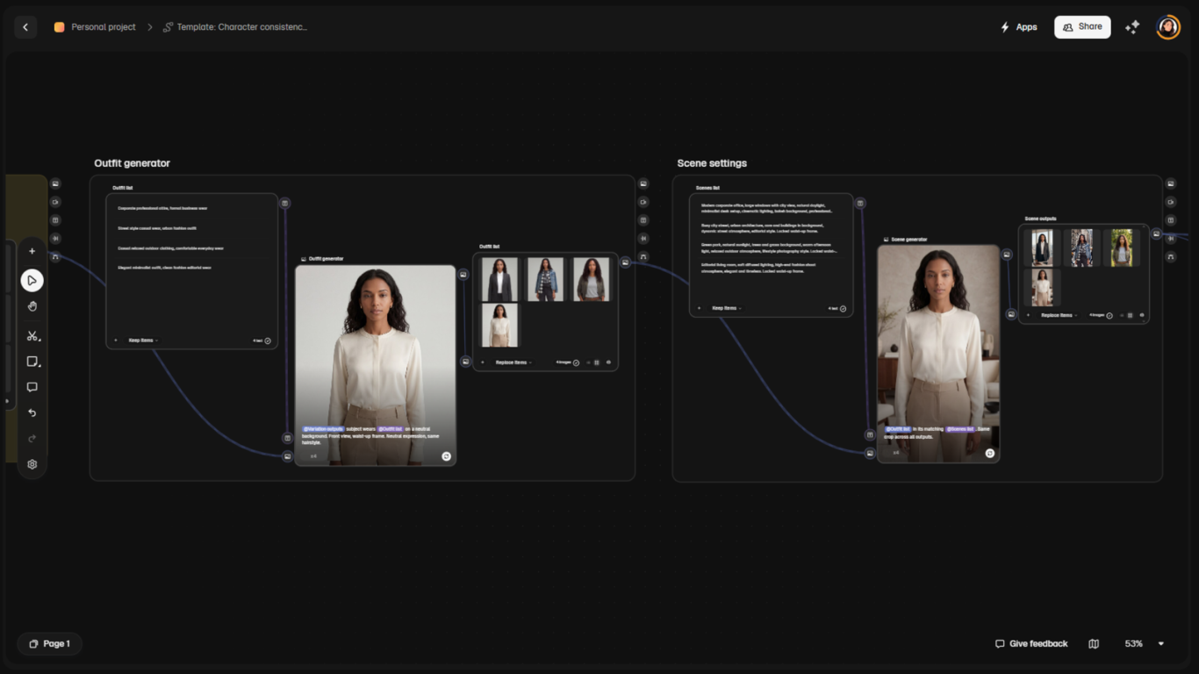Image resolution: width=1199 pixels, height=674 pixels.
Task: Click the sparkle AI icon near Share
Action: tap(1132, 27)
